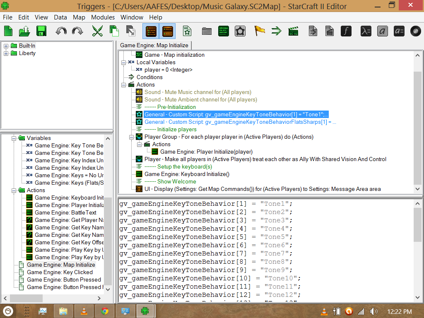Click the green clapperboard toolbar icon
This screenshot has height=318, width=424.
(293, 31)
